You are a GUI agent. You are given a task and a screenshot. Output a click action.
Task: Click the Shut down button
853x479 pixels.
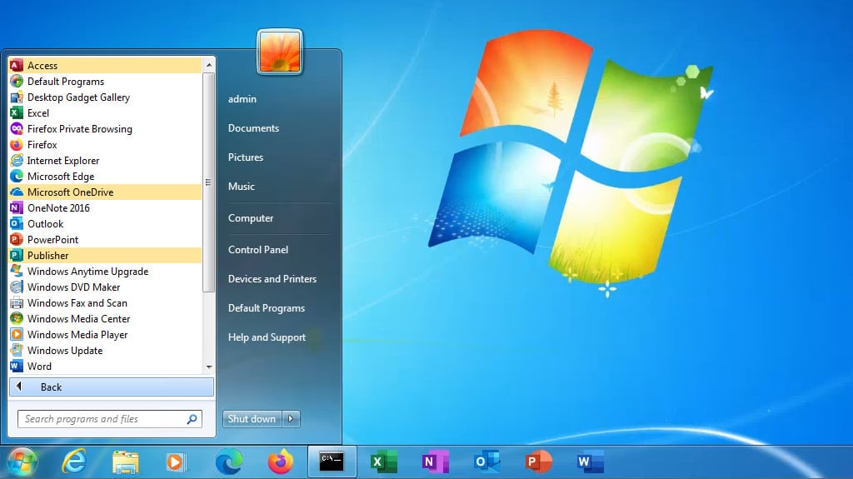pos(252,418)
